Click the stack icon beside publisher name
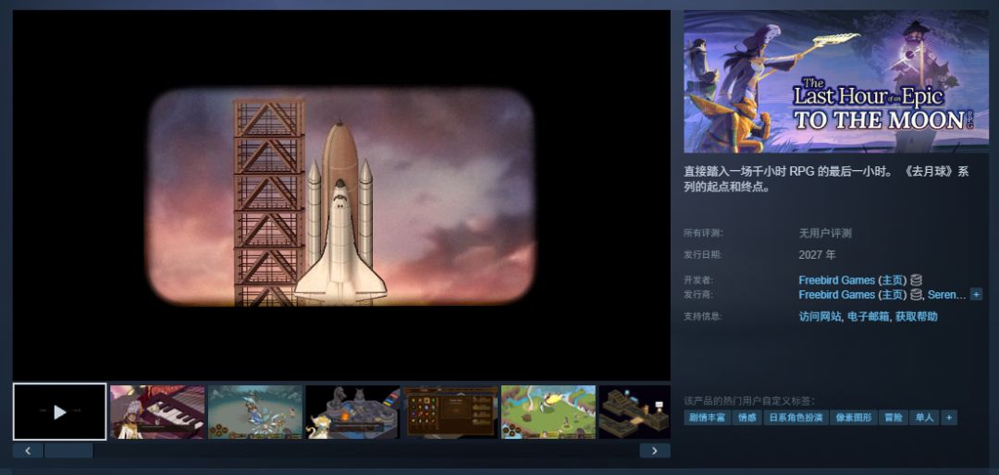This screenshot has height=475, width=999. (916, 295)
